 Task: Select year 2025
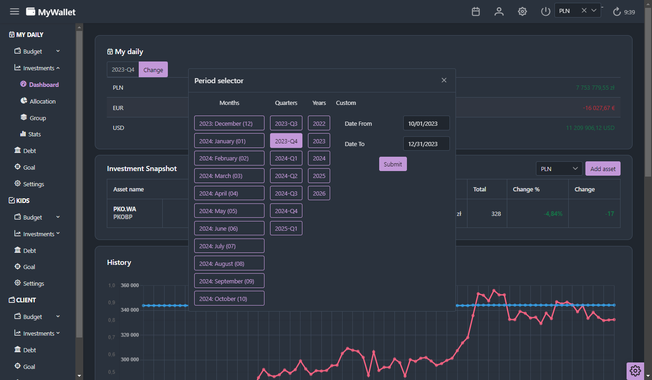[319, 176]
